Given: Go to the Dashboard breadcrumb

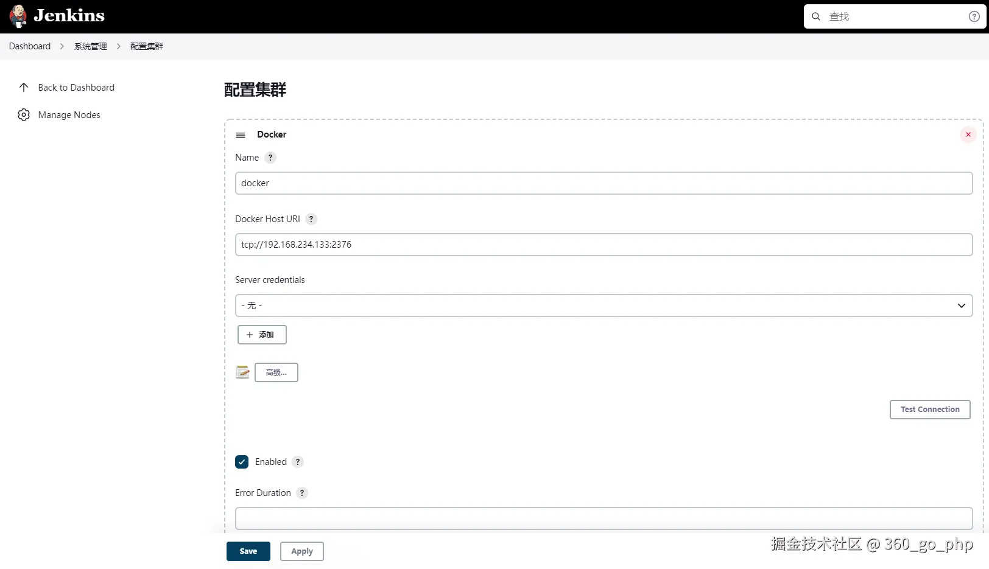Looking at the screenshot, I should click(x=30, y=46).
